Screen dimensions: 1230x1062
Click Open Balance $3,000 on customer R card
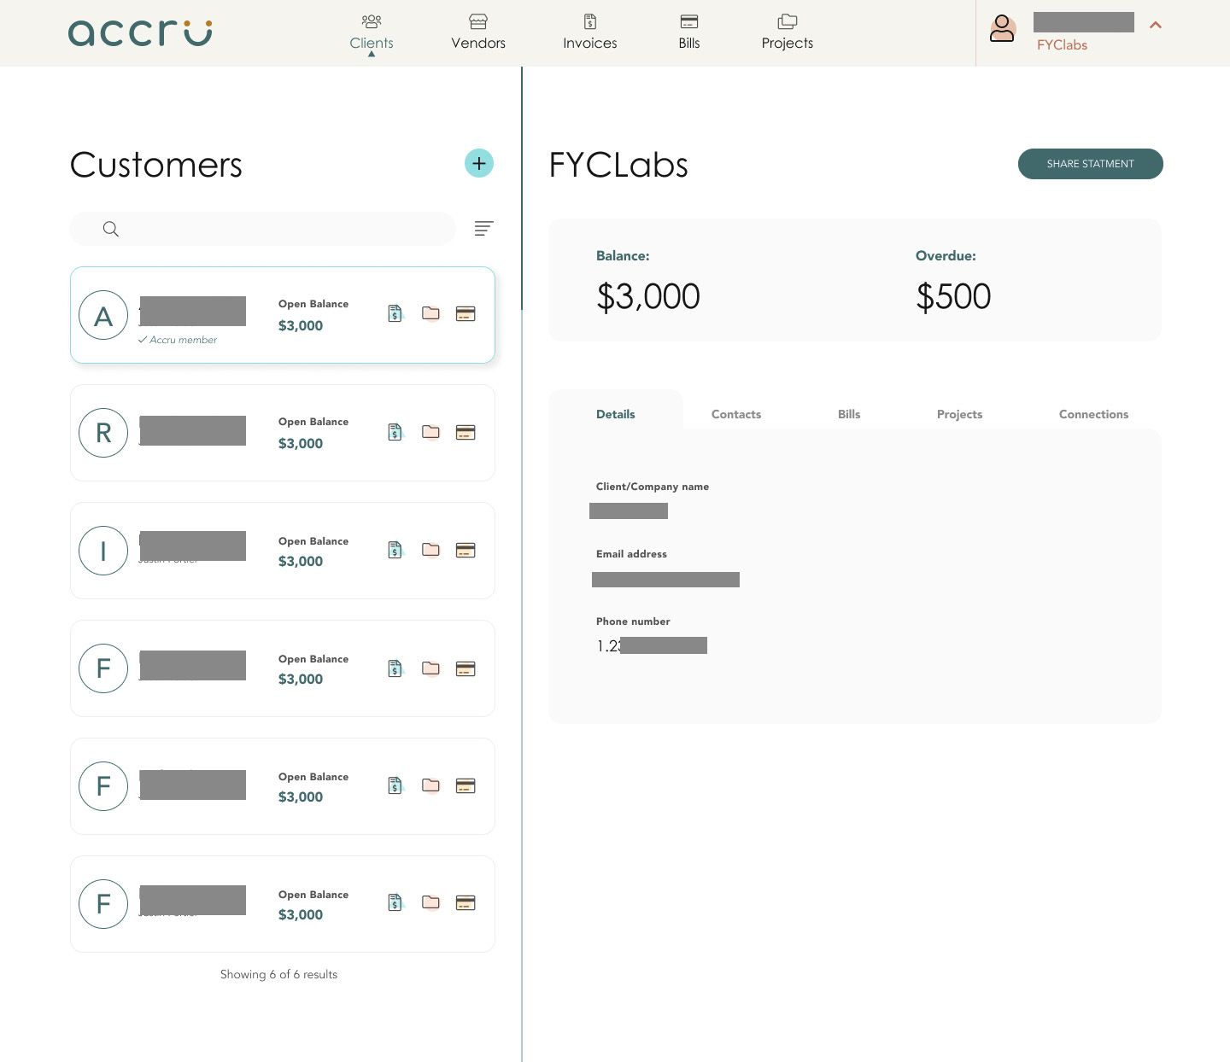pyautogui.click(x=313, y=433)
